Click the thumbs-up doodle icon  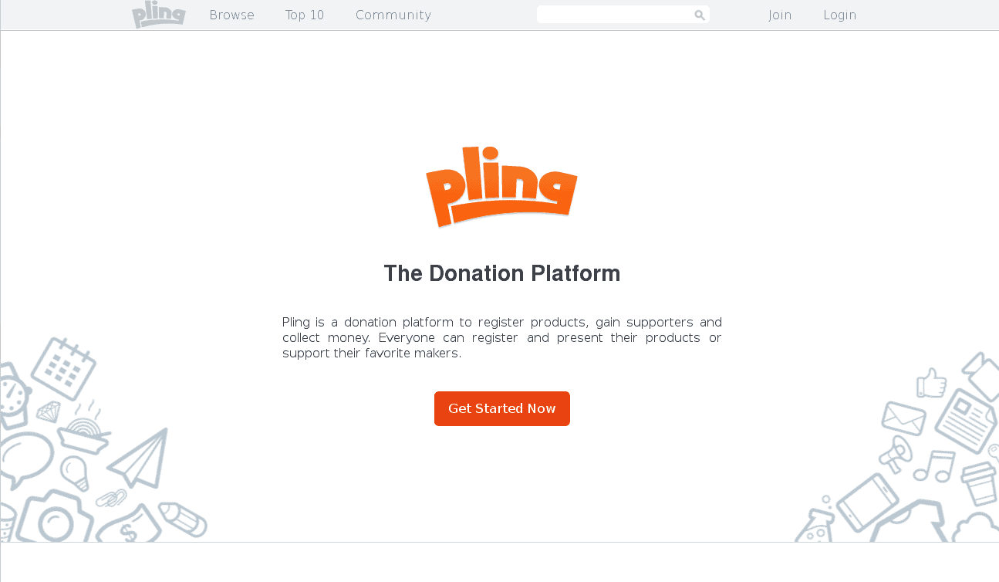tap(931, 383)
